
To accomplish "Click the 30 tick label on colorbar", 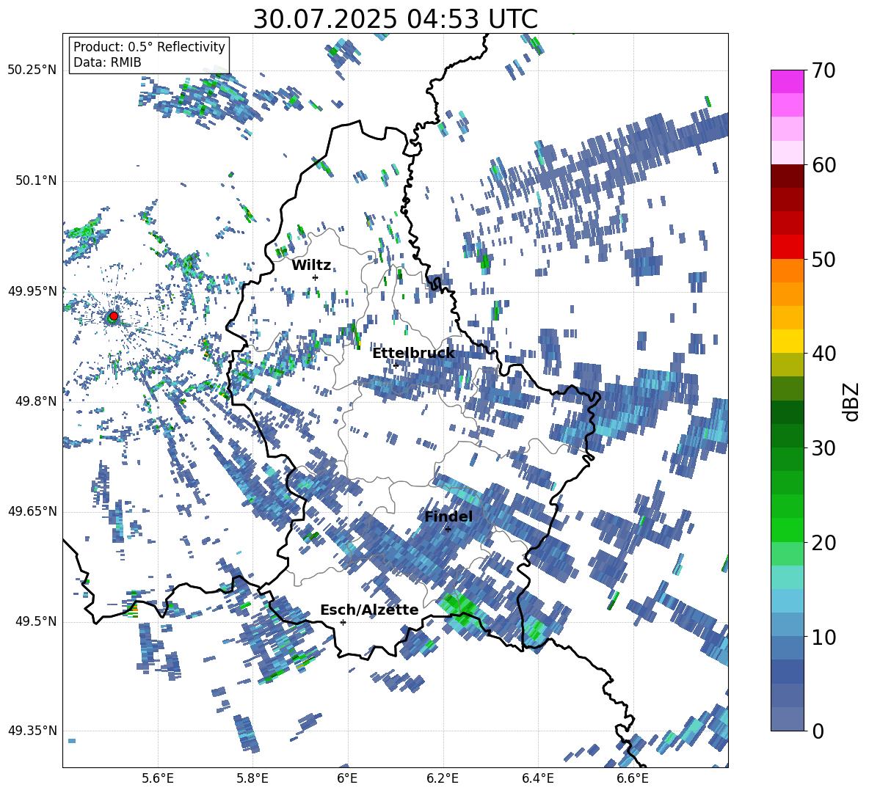I will pyautogui.click(x=823, y=448).
